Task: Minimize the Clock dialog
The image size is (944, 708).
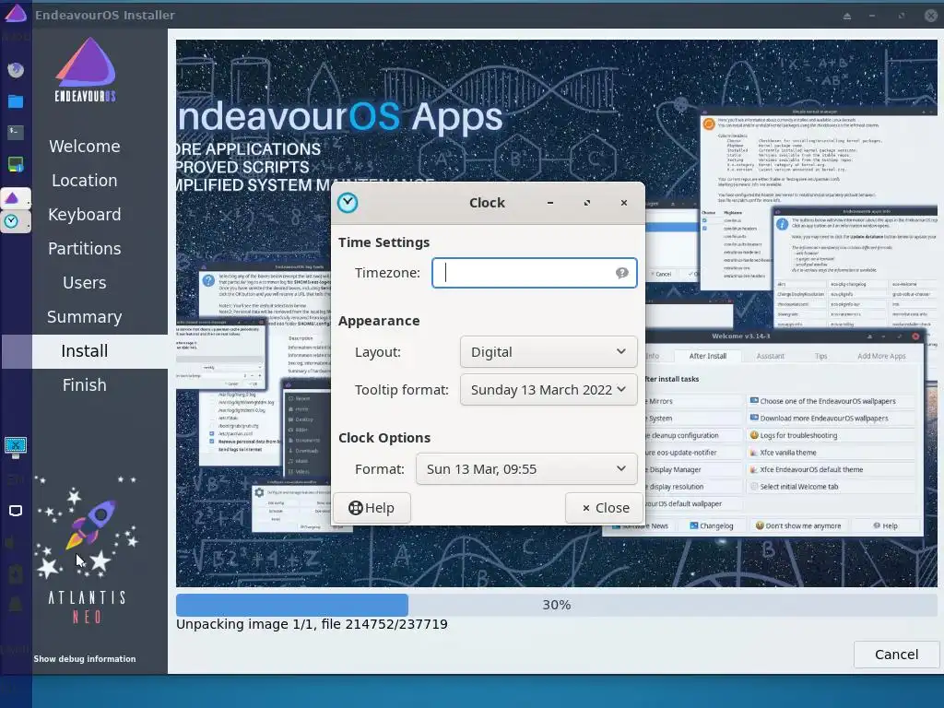Action: click(x=550, y=203)
